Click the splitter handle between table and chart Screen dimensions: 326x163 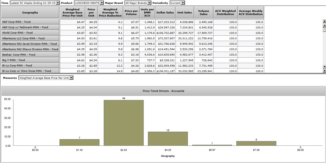tap(163, 74)
